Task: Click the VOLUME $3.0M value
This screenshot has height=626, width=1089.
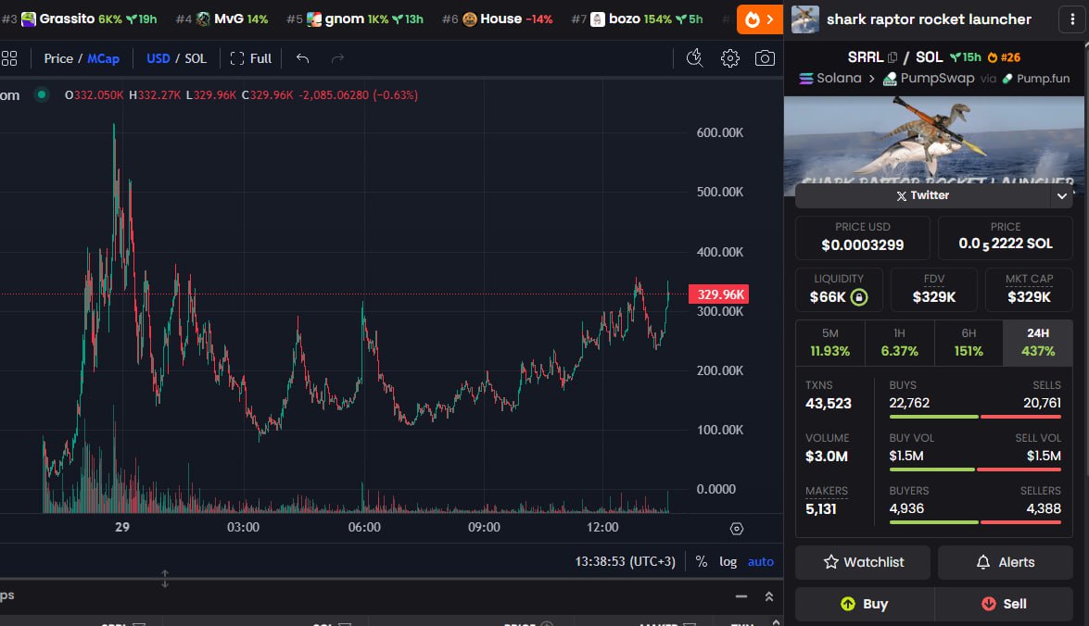Action: coord(827,456)
